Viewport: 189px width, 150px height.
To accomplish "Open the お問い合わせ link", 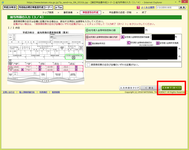I will pyautogui.click(x=9, y=92).
